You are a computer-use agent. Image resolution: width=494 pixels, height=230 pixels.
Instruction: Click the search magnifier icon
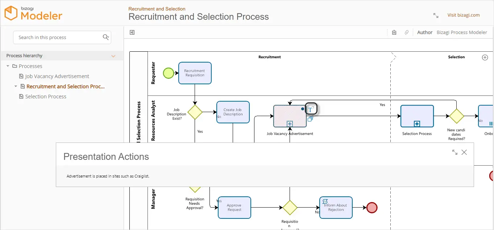pyautogui.click(x=106, y=37)
